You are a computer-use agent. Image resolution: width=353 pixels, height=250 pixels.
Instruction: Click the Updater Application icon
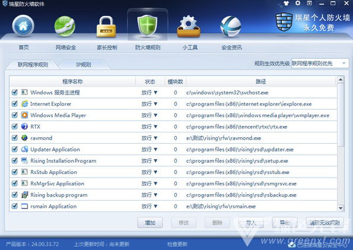tap(24, 149)
